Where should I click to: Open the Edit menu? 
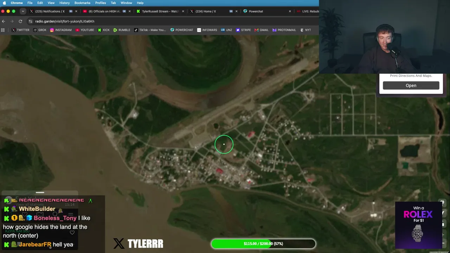(x=40, y=3)
